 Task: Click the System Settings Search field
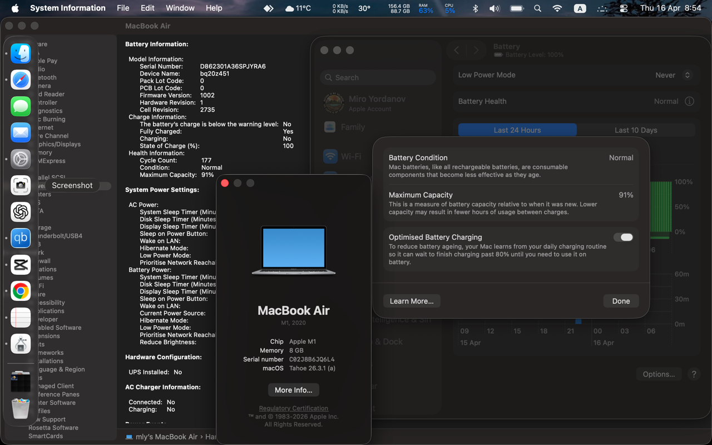[378, 78]
